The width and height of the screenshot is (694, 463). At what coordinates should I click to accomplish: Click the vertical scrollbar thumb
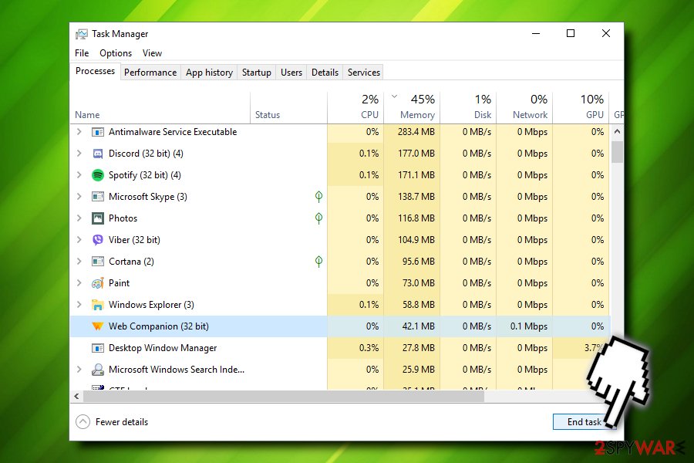pyautogui.click(x=617, y=152)
